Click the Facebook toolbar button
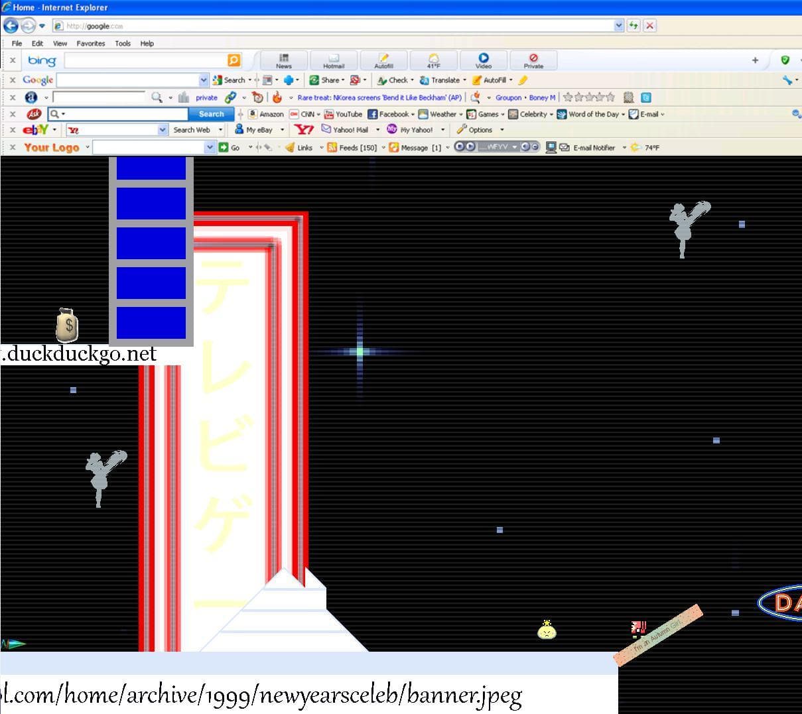The height and width of the screenshot is (714, 802). [x=391, y=114]
